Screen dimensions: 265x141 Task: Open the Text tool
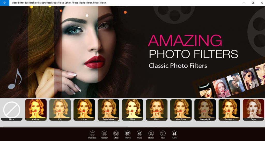pos(163,135)
